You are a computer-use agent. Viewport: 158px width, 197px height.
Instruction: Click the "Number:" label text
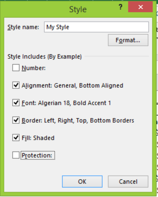[x=33, y=68]
